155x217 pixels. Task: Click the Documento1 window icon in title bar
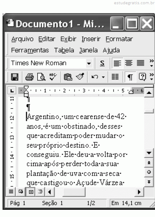click(x=10, y=23)
